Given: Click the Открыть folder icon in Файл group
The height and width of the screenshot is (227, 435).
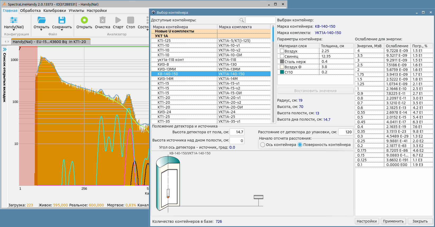Looking at the screenshot, I should click(x=42, y=20).
